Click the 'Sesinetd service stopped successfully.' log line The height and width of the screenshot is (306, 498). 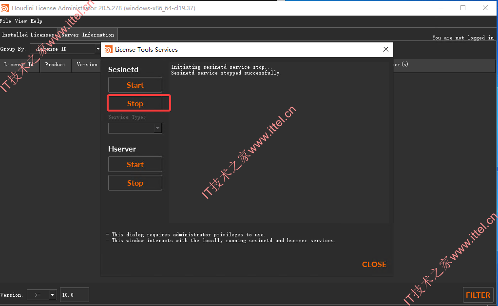pos(226,73)
